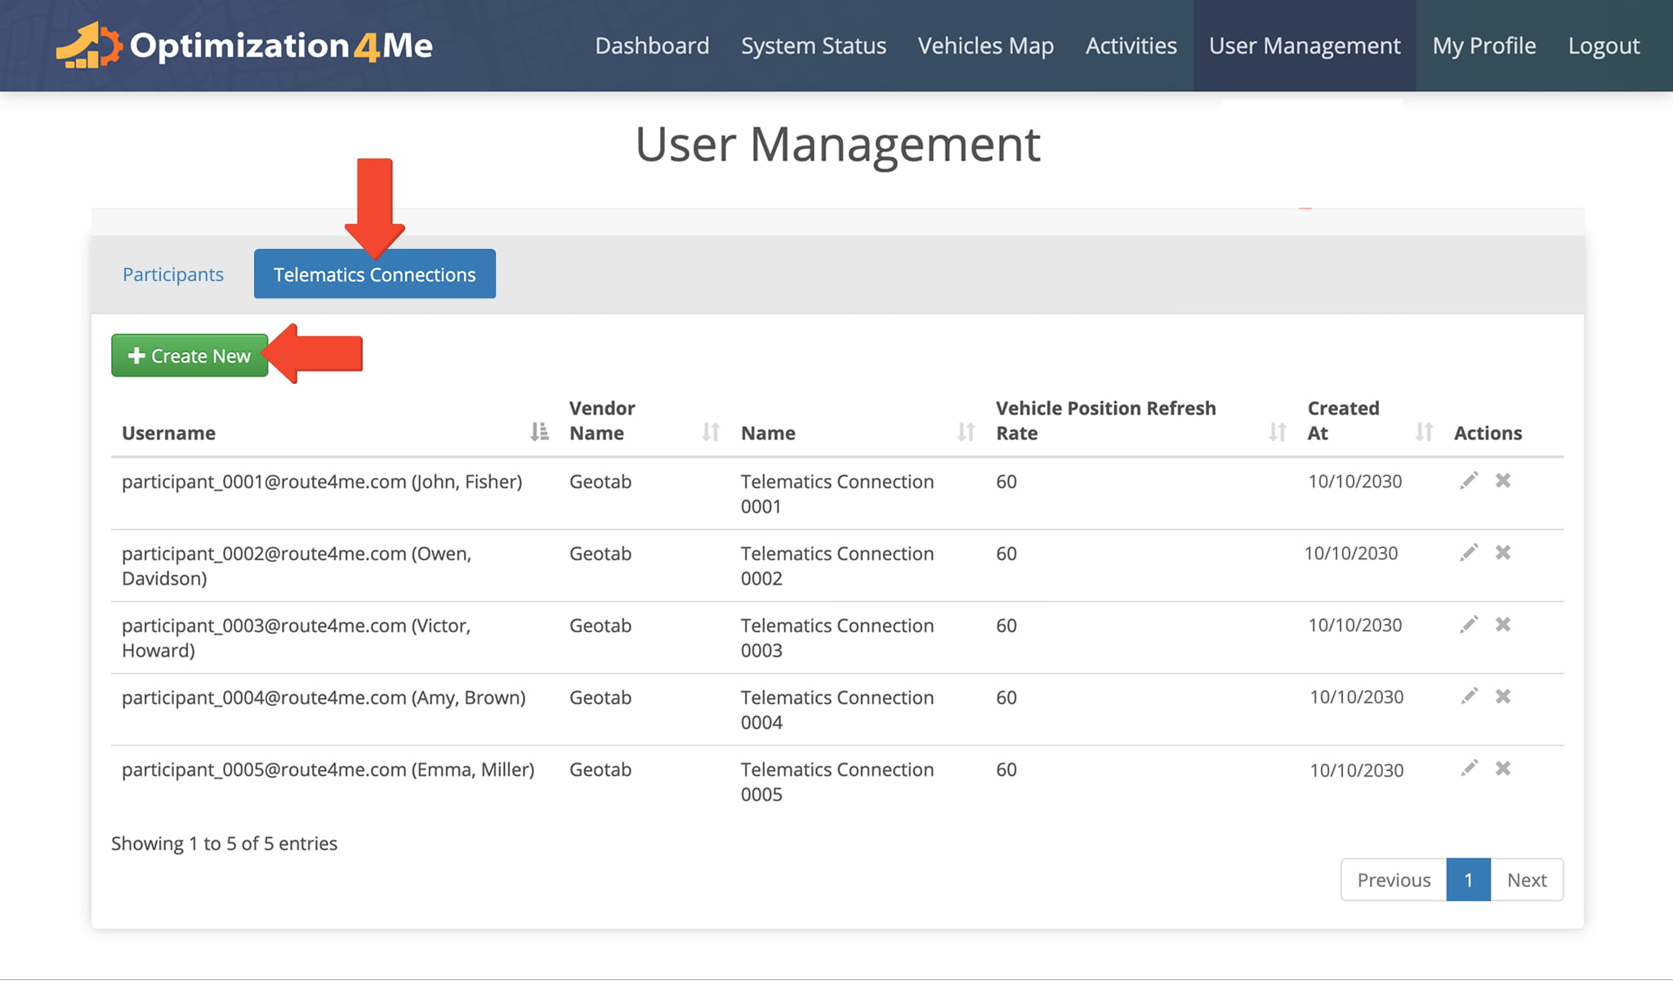
Task: Open the Dashboard menu item
Action: [652, 46]
